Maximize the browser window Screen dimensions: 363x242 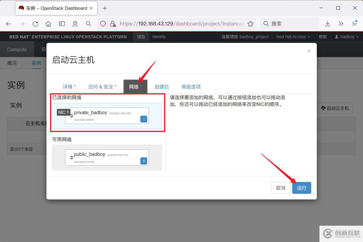pos(338,8)
